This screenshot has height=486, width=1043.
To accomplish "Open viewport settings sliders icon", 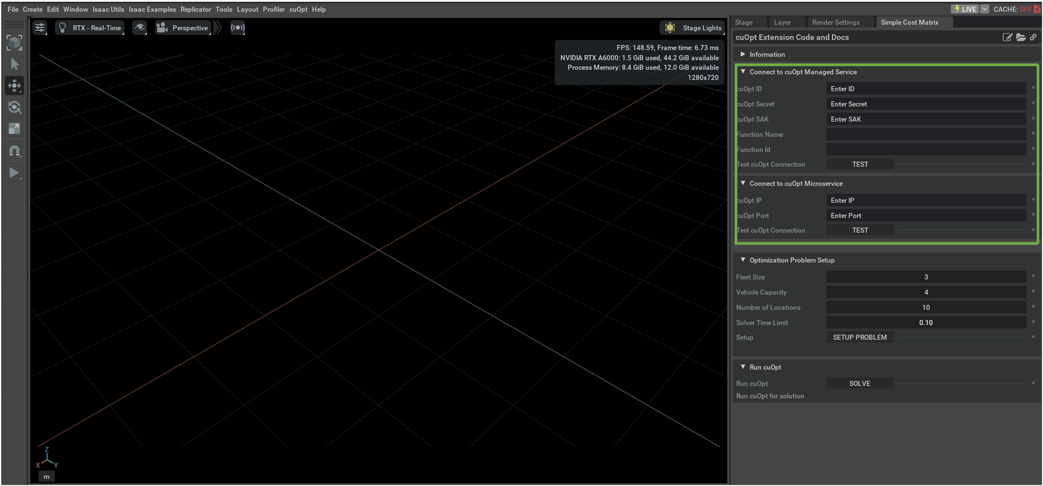I will coord(40,27).
